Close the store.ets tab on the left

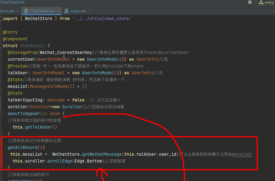[x=17, y=11]
